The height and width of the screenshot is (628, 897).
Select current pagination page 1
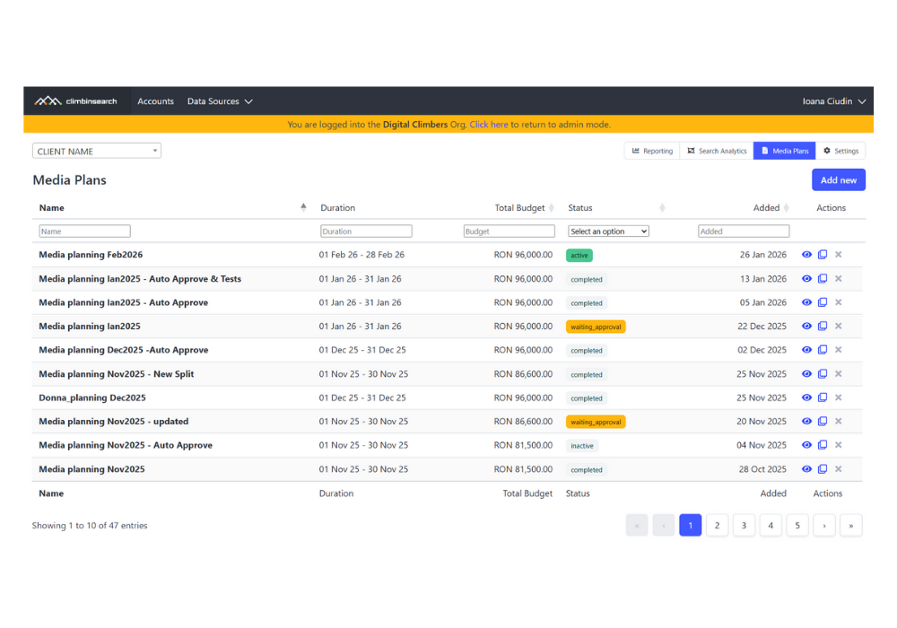click(691, 526)
